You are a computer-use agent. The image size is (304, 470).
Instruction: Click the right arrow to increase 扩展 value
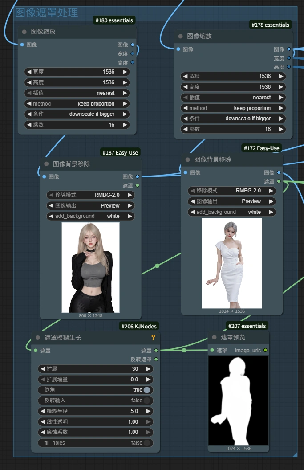tap(148, 369)
